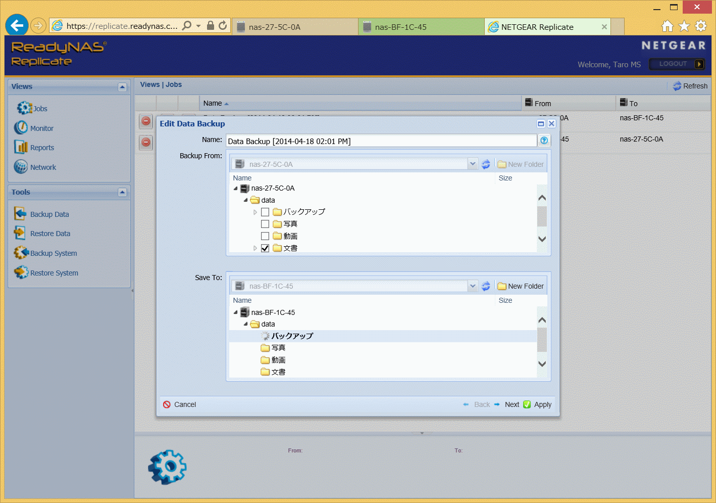Cancel the Edit Data Backup dialog
Viewport: 716px width, 503px height.
coord(180,404)
